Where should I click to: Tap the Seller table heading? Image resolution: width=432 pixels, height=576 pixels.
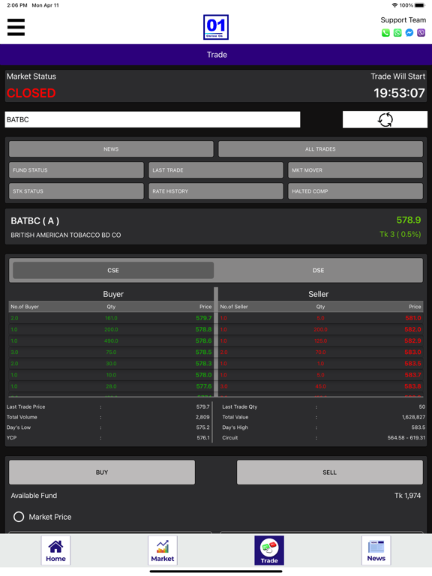point(319,294)
